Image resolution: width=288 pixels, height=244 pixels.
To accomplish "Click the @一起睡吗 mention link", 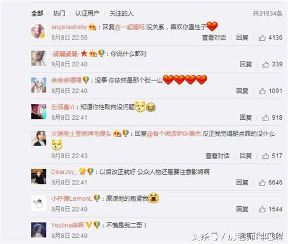I will [x=130, y=27].
